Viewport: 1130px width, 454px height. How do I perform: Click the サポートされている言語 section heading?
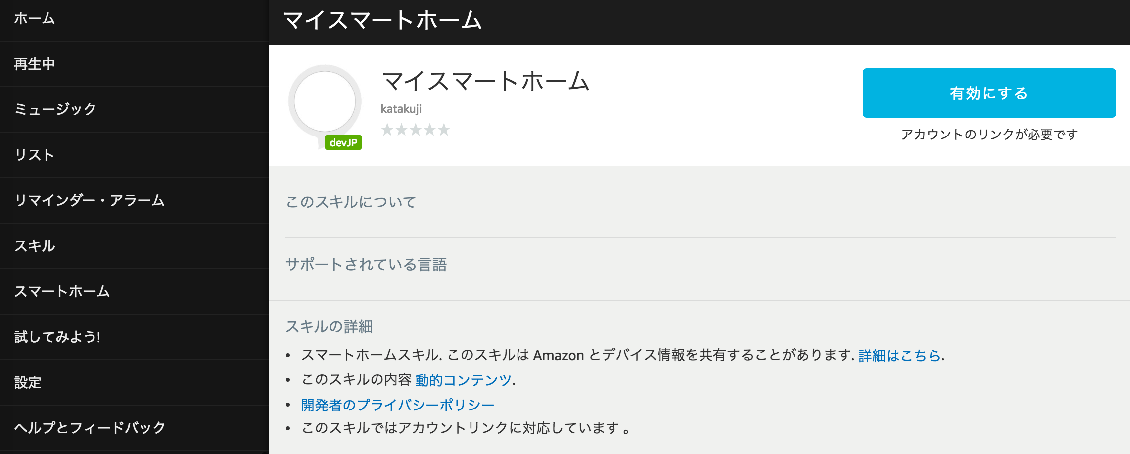pyautogui.click(x=366, y=264)
